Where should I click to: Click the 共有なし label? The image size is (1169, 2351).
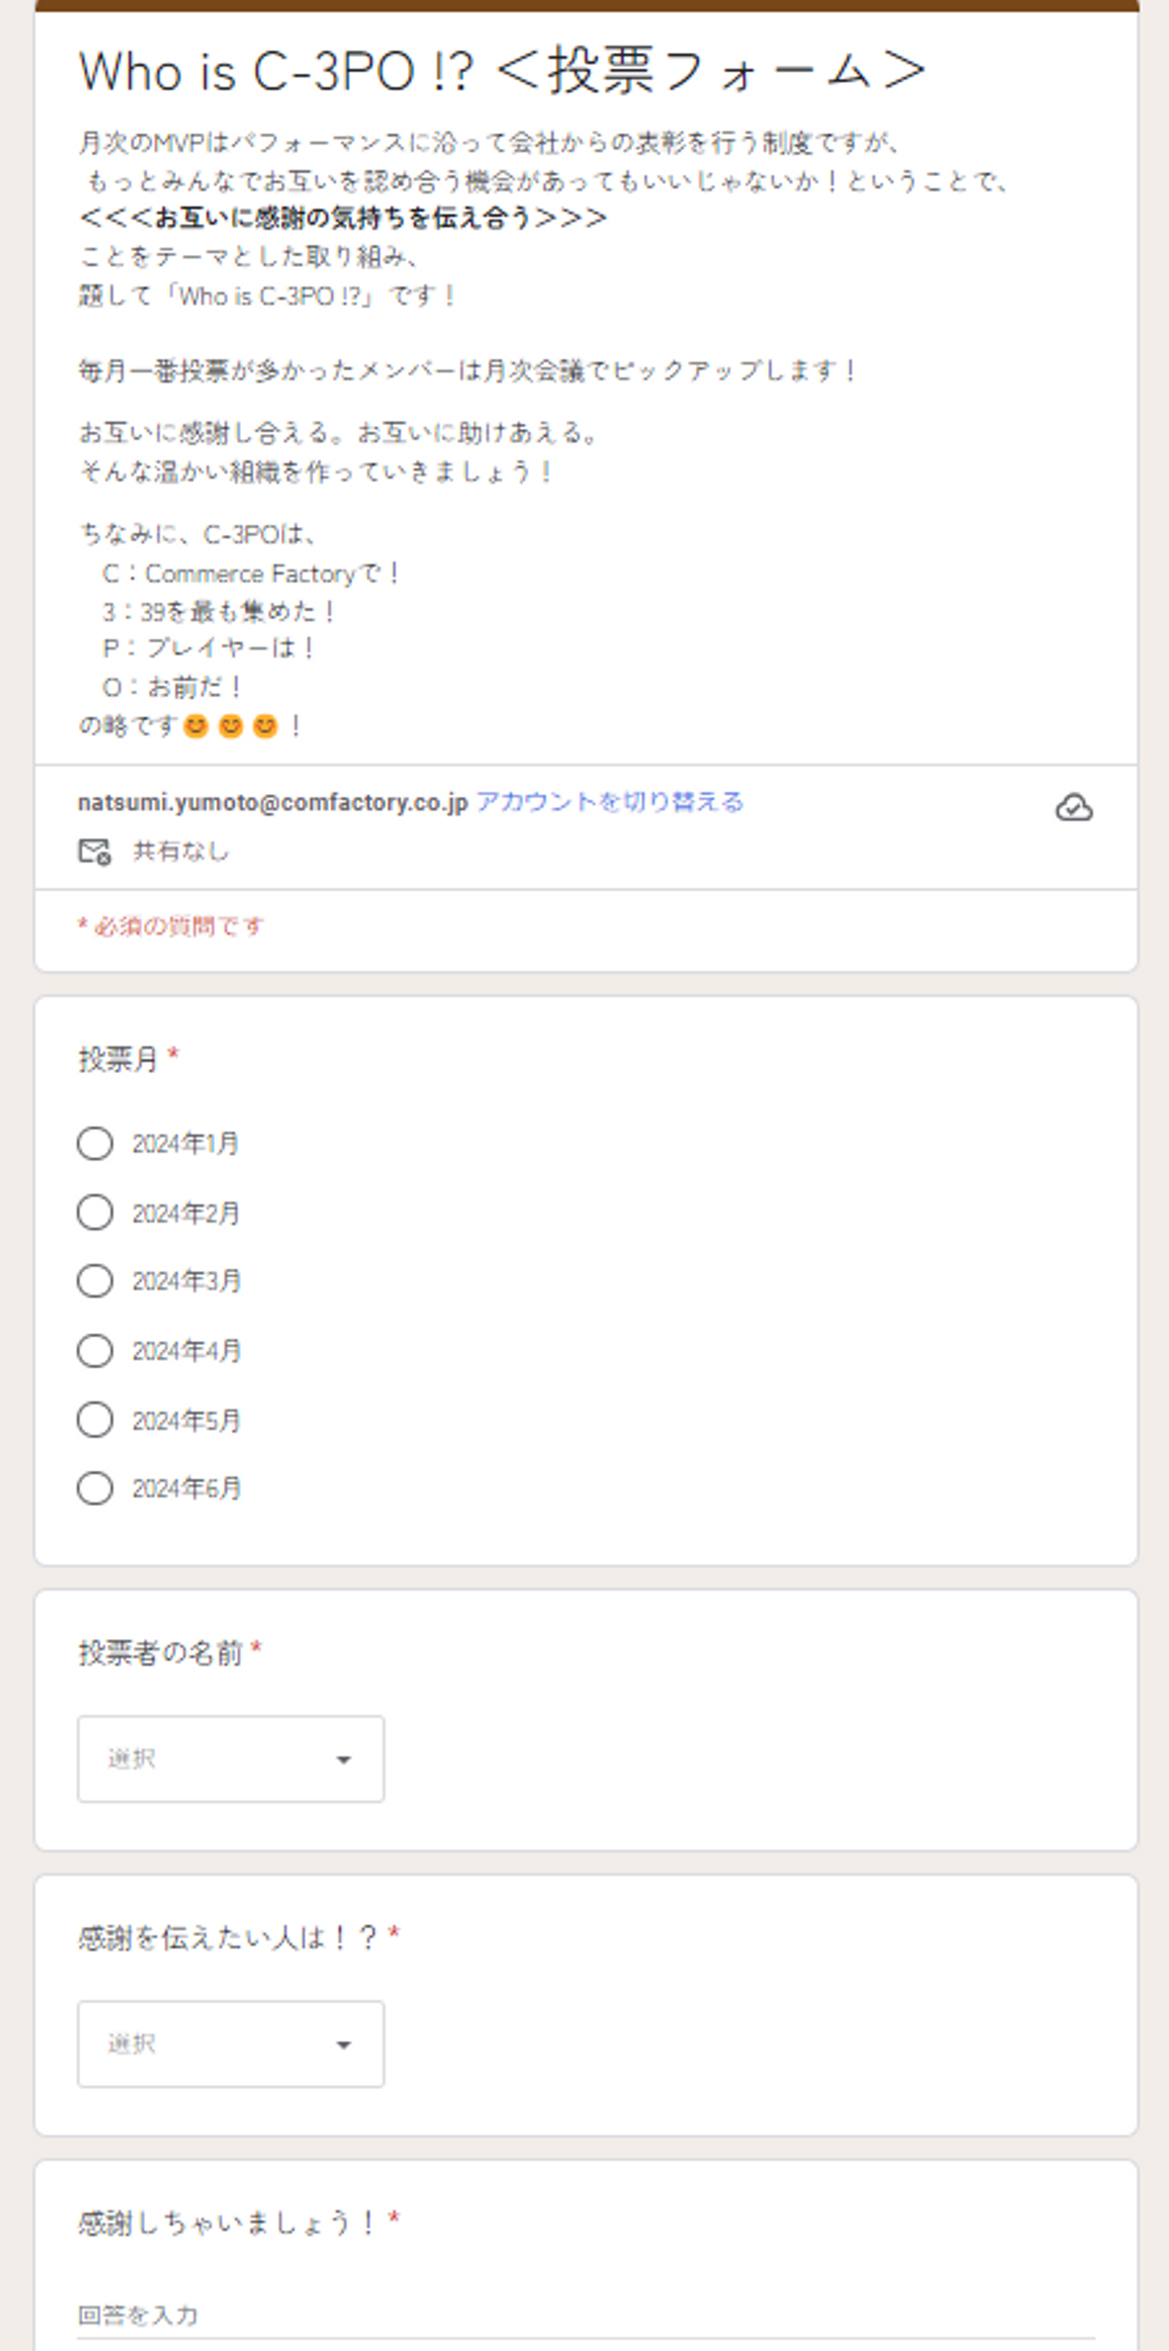click(x=181, y=852)
